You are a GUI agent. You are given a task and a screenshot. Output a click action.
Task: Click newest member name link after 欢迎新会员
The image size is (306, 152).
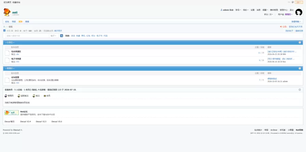(58, 31)
